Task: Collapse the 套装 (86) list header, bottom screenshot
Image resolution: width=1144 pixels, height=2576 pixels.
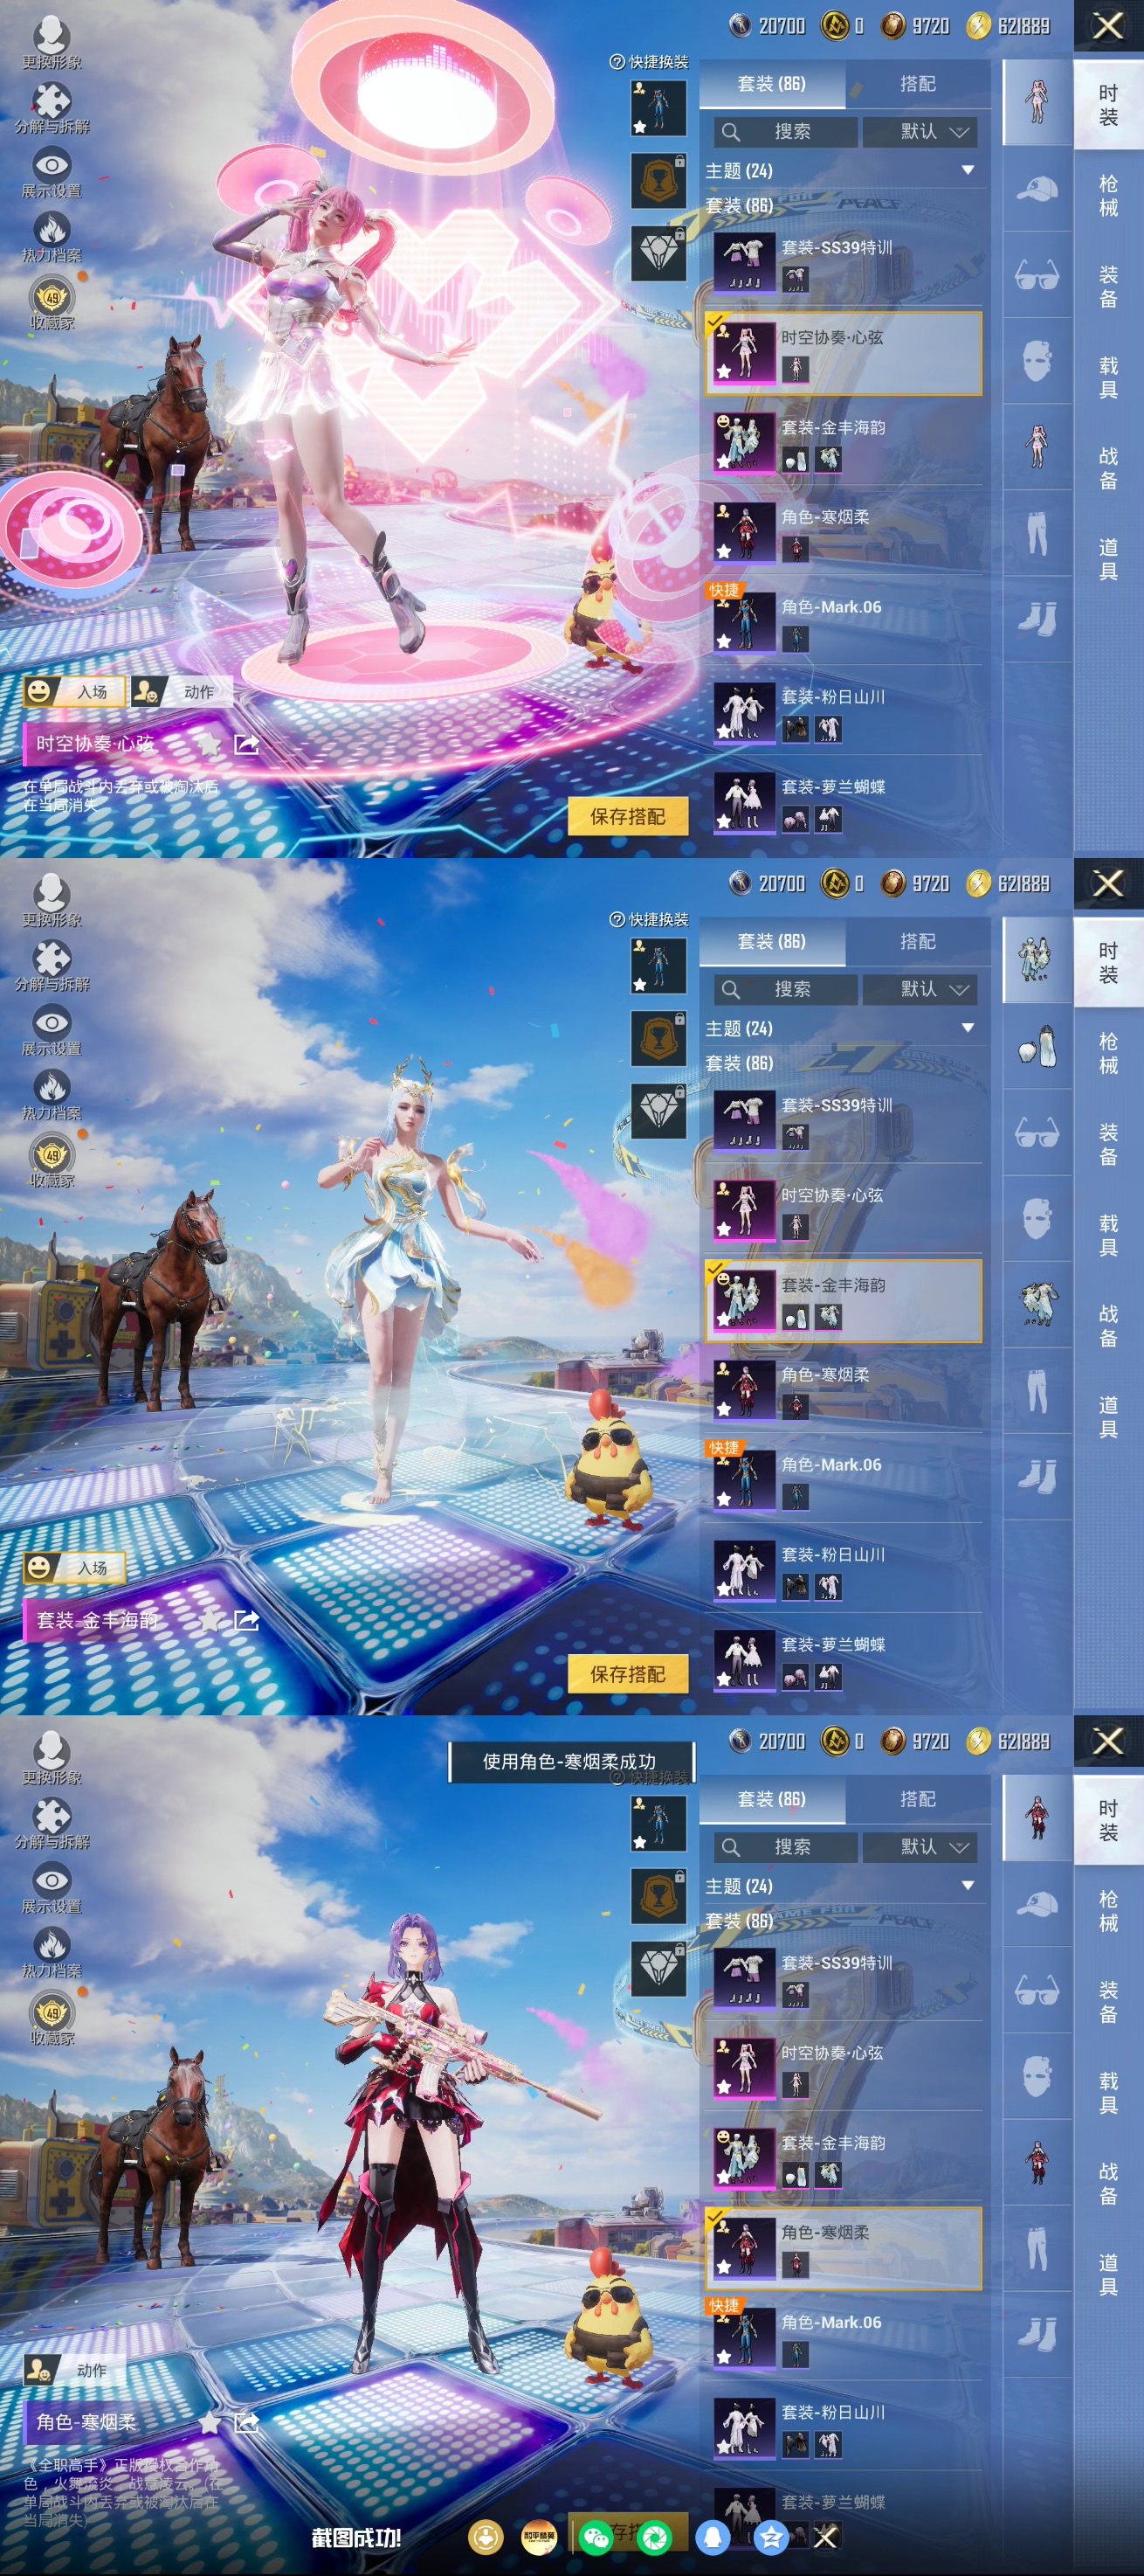Action: click(x=741, y=1922)
